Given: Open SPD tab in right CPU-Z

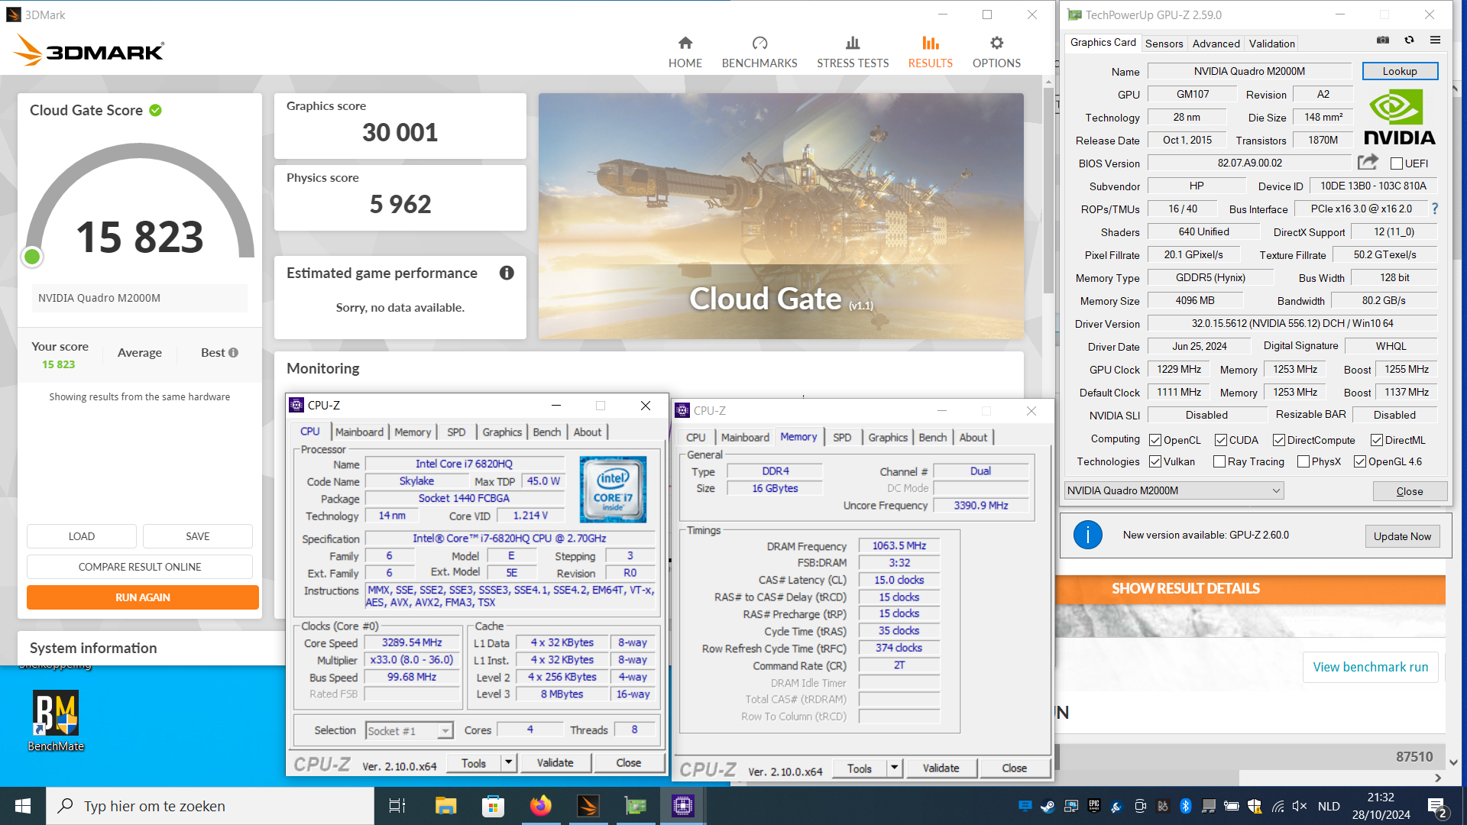Looking at the screenshot, I should point(842,437).
